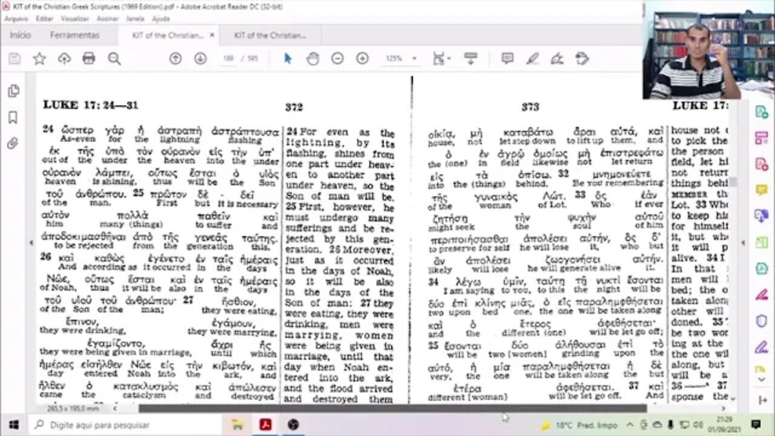Viewport: 775px width, 436px height.
Task: Show the attachments paperclip panel
Action: click(13, 144)
